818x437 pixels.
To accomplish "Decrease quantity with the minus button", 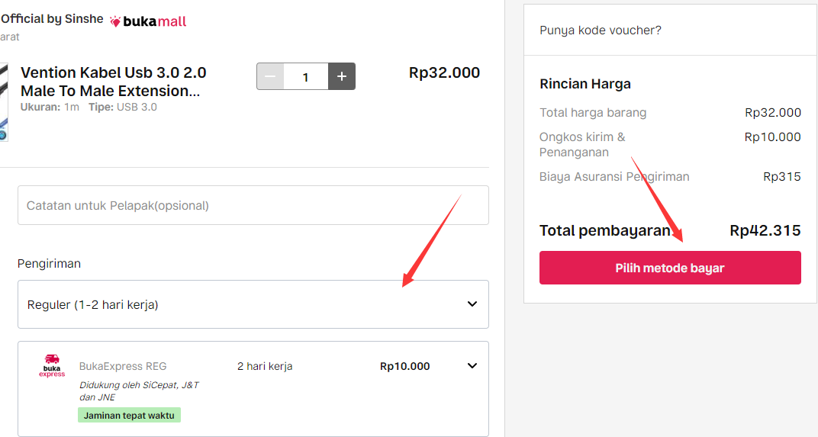I will pyautogui.click(x=270, y=76).
